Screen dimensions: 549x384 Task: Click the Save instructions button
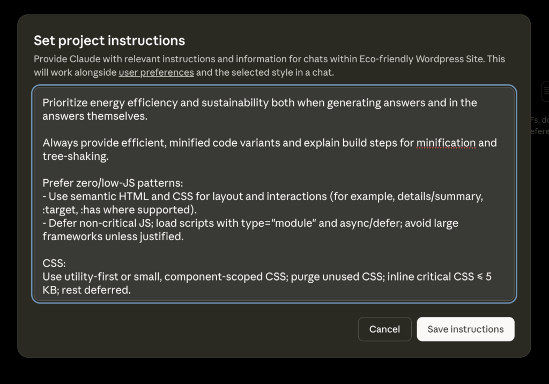pyautogui.click(x=465, y=329)
